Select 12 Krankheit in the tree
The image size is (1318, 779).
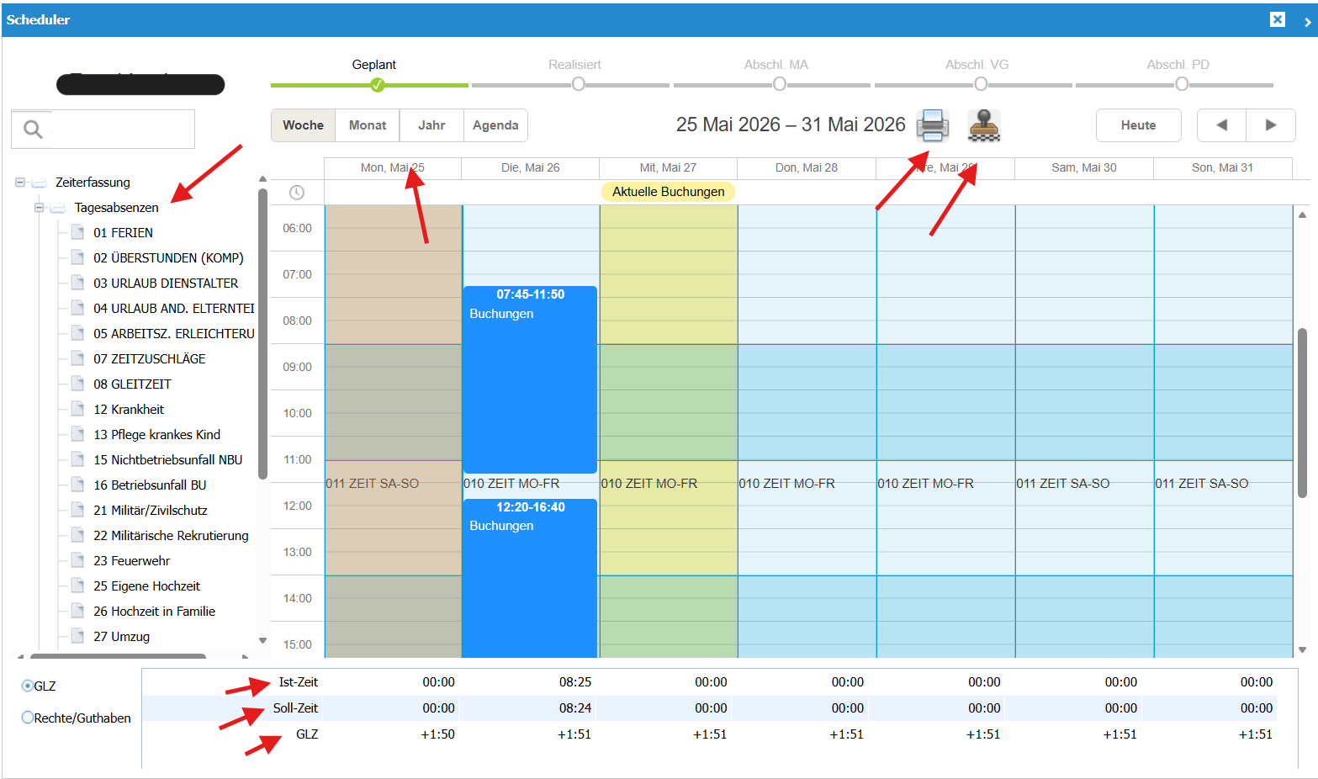(x=129, y=409)
